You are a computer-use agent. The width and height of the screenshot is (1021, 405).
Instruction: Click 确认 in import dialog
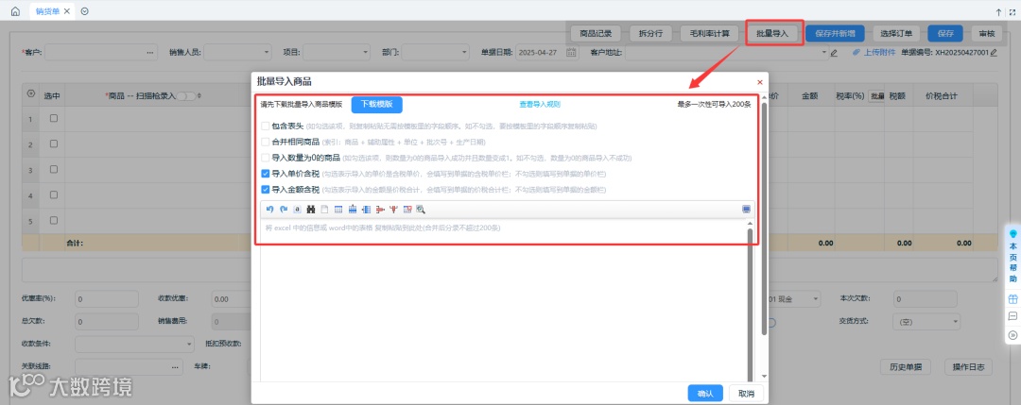pyautogui.click(x=705, y=394)
